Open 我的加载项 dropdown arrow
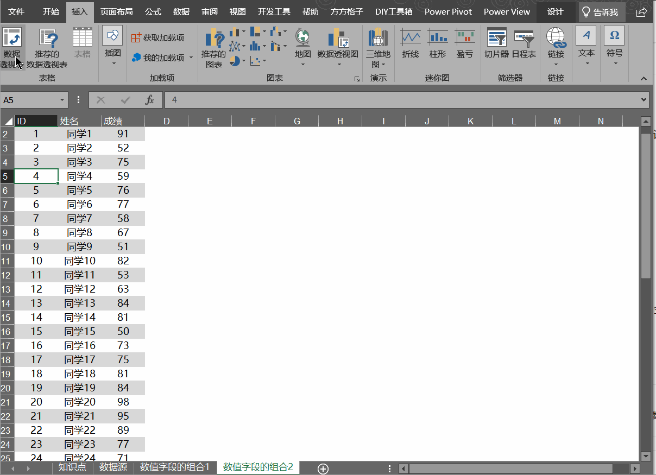Screen dimensions: 656x475 (191, 58)
